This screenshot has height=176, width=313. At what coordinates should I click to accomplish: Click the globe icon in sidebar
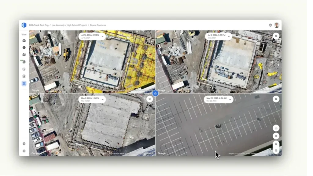click(24, 48)
